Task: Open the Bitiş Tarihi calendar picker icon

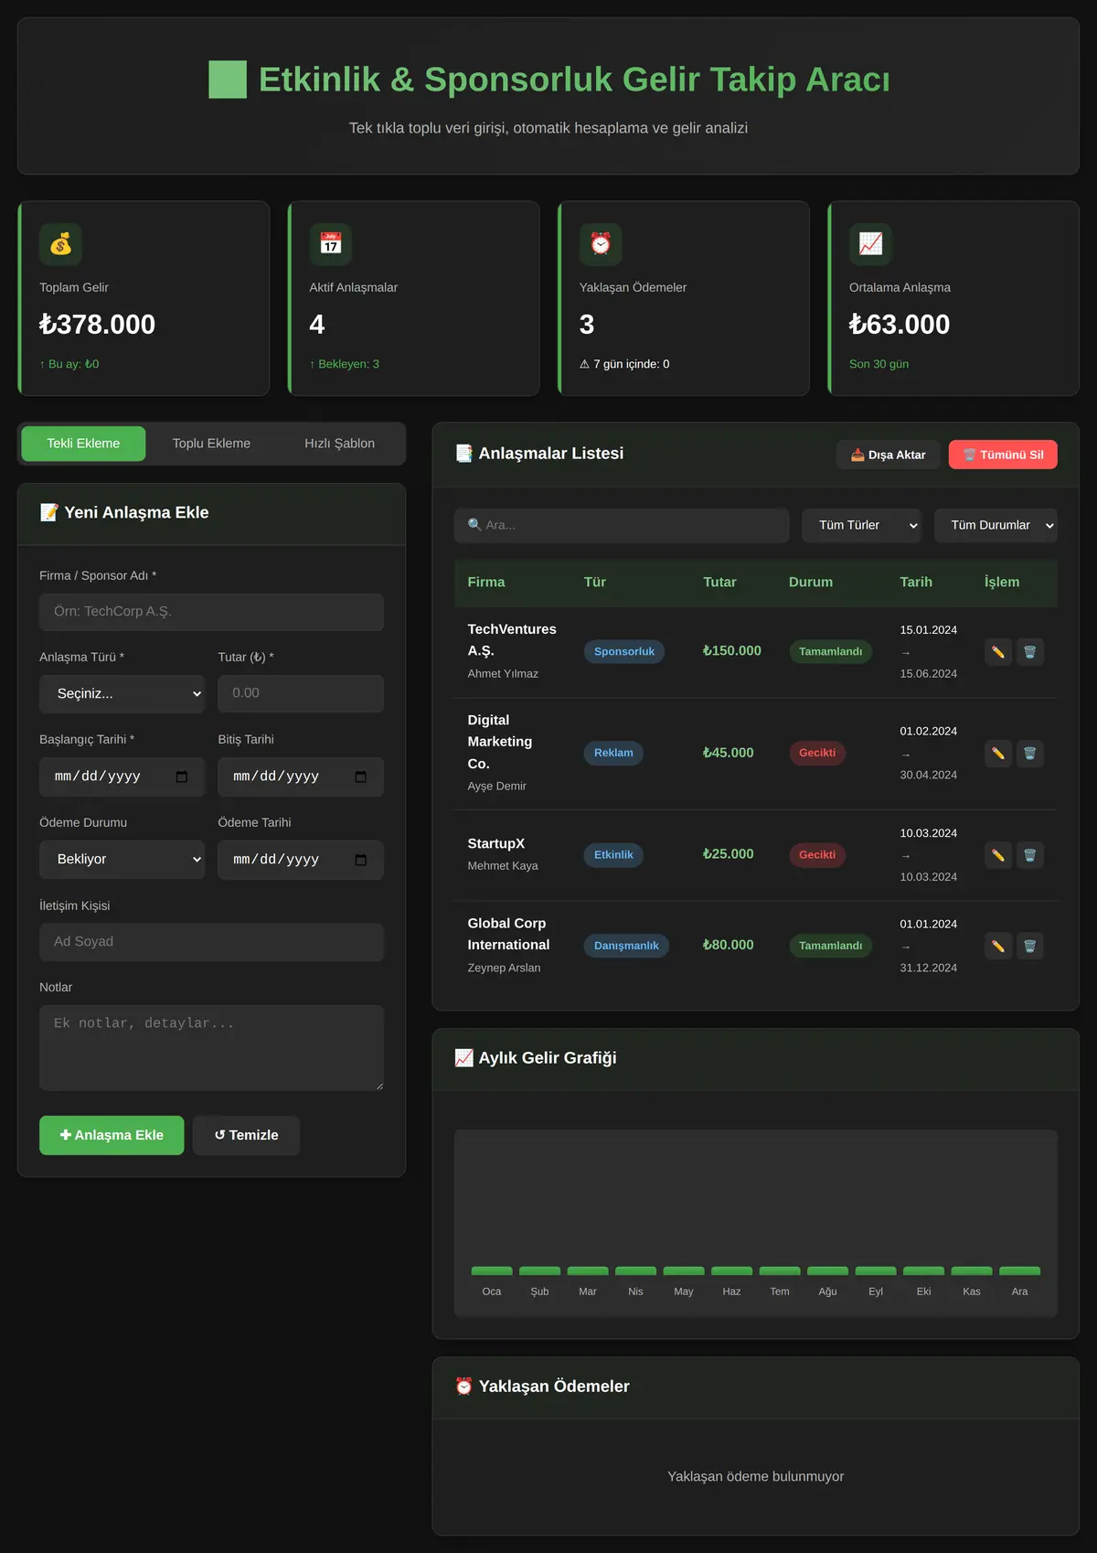Action: point(361,776)
